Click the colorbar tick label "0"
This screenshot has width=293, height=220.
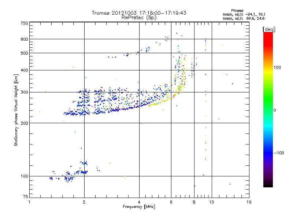coord(275,110)
